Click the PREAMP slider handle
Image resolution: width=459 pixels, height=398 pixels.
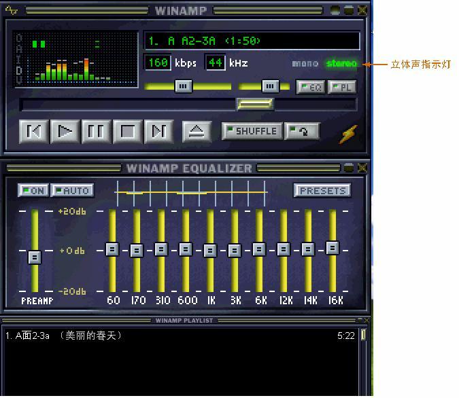pos(35,257)
